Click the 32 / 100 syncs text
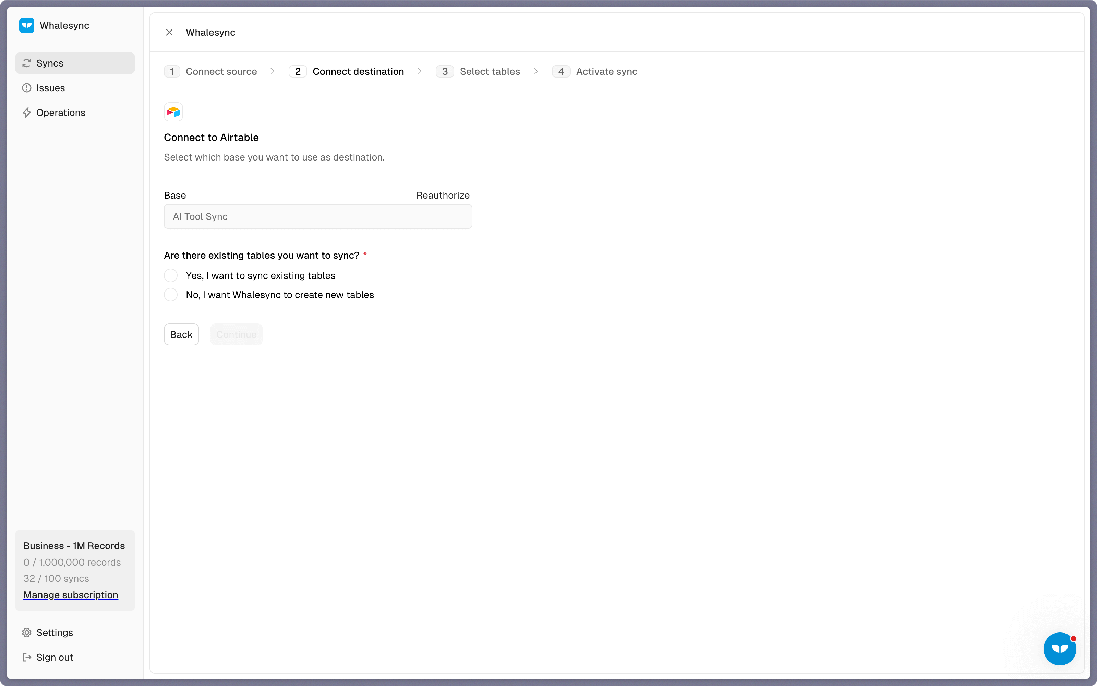The image size is (1097, 686). click(x=56, y=579)
